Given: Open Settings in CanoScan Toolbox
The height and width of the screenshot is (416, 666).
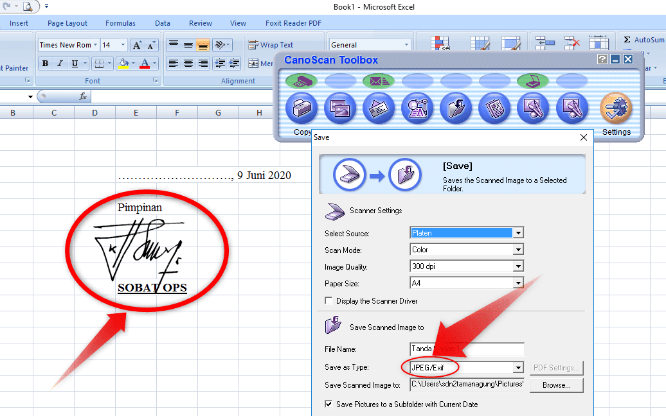Looking at the screenshot, I should pos(616,108).
